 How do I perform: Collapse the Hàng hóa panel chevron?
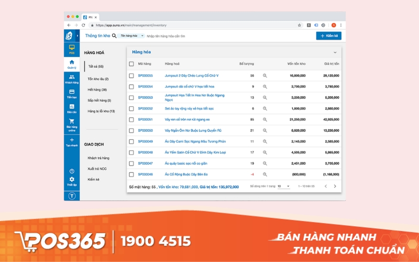coord(335,52)
